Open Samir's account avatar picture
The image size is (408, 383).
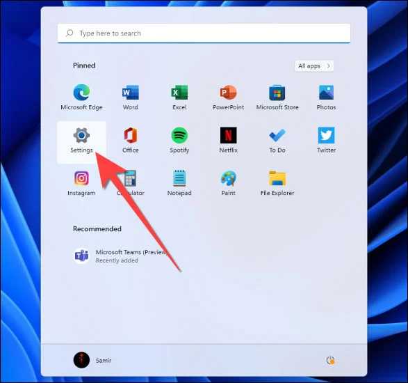pos(81,360)
